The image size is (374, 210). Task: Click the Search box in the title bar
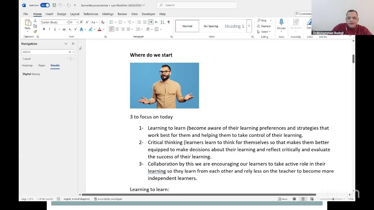pos(197,5)
